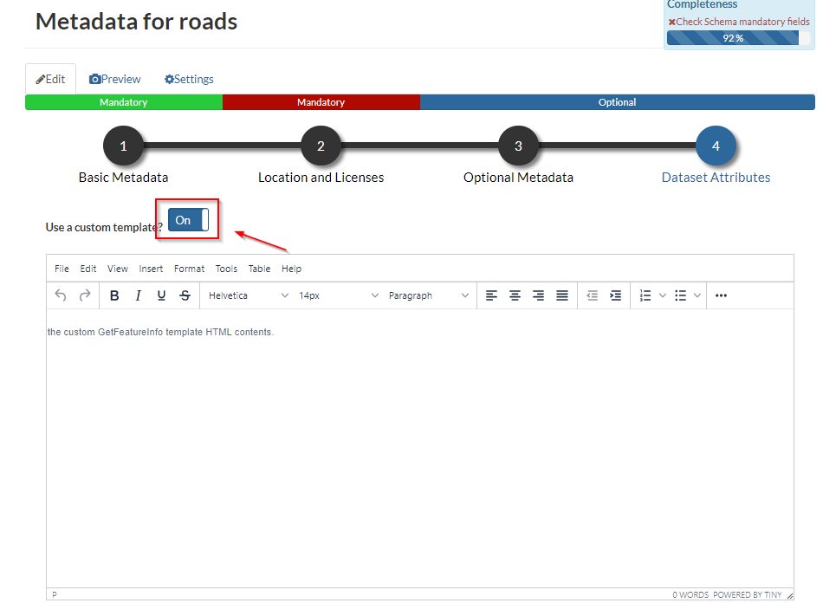Increase the text indent

click(x=615, y=295)
